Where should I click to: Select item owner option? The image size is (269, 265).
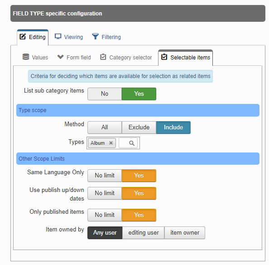(185, 233)
